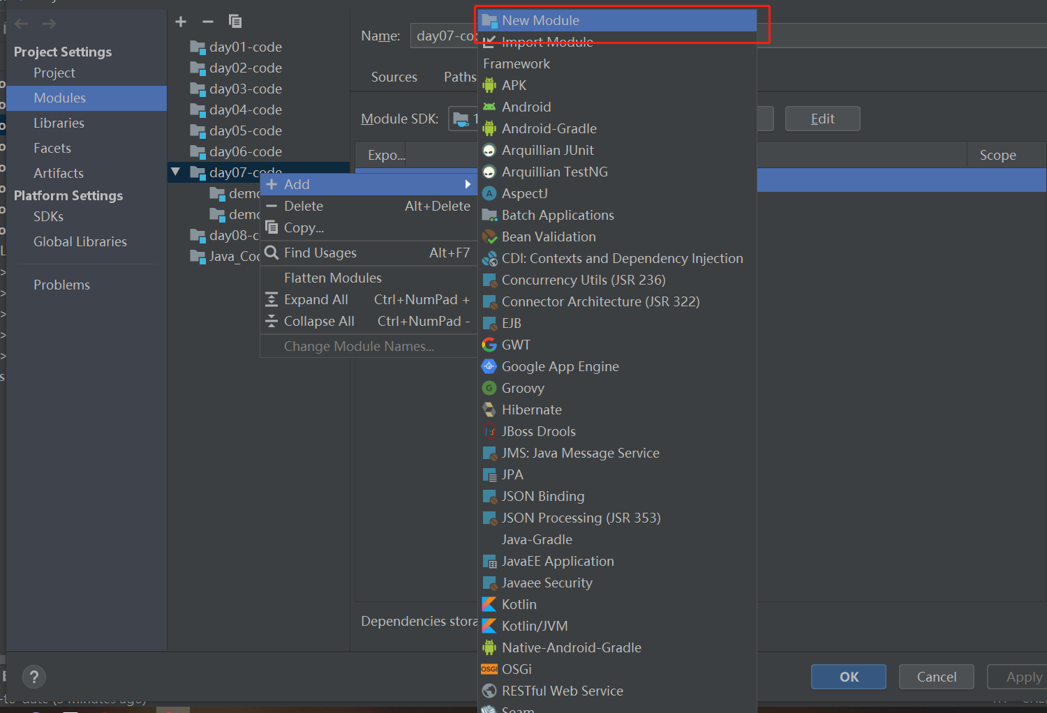Click the Groovy framework icon
Image resolution: width=1047 pixels, height=713 pixels.
coord(489,388)
